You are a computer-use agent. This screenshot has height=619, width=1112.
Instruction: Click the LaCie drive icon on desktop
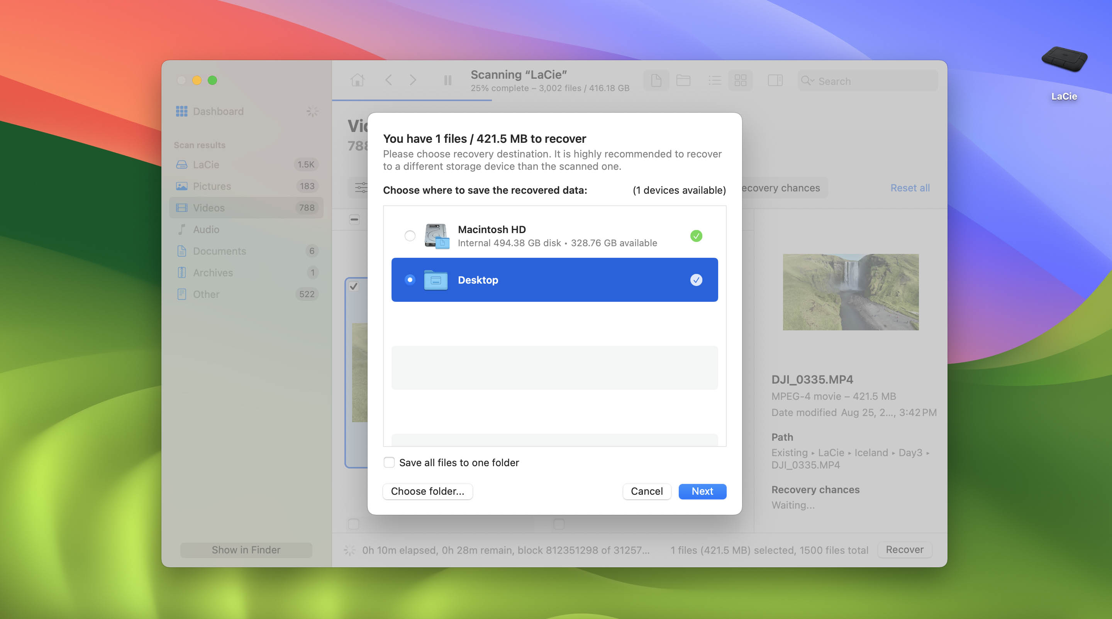tap(1064, 61)
